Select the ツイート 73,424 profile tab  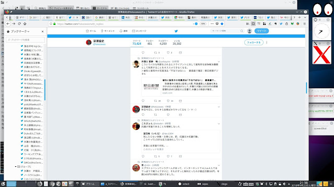coord(137,43)
